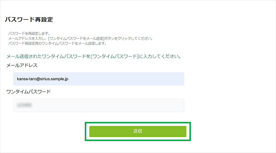The width and height of the screenshot is (276, 153).
Task: Click the line パスワード再設定用のワンタイムパスワードをメール送信します。
Action: coord(57,43)
